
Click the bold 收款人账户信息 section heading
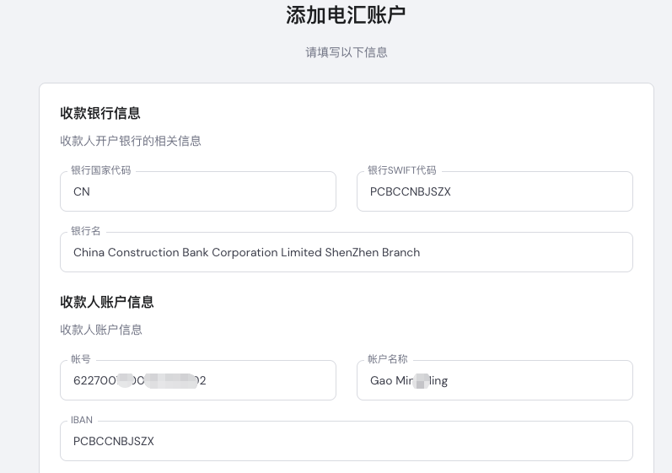pos(106,302)
